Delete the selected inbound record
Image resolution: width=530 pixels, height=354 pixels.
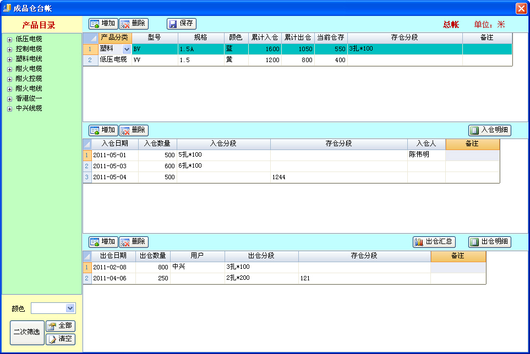[x=134, y=130]
